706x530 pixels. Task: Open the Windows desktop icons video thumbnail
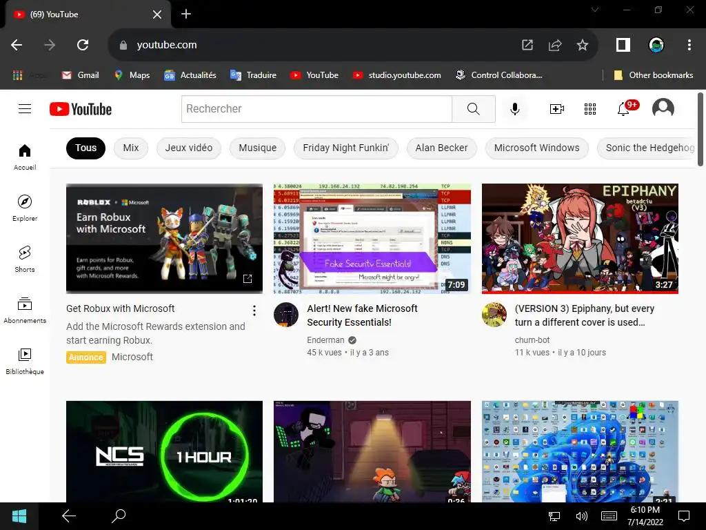click(x=580, y=451)
